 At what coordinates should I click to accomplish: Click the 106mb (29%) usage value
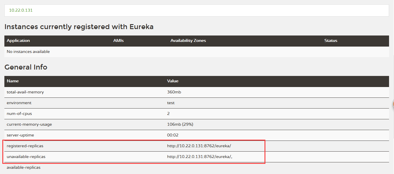(180, 125)
